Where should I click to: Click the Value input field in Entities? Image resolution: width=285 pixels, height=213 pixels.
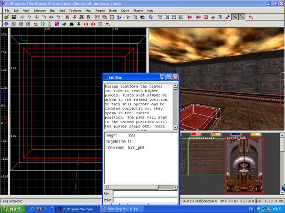pos(145,200)
